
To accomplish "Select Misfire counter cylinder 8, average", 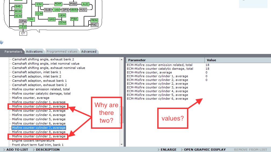I will coord(39,132).
